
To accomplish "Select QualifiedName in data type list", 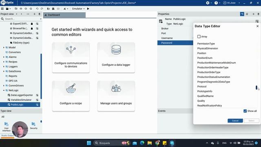I will point(205,96).
